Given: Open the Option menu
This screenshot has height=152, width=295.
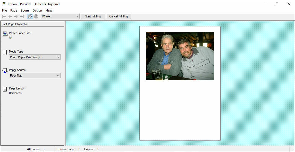Looking at the screenshot, I should coord(37,11).
